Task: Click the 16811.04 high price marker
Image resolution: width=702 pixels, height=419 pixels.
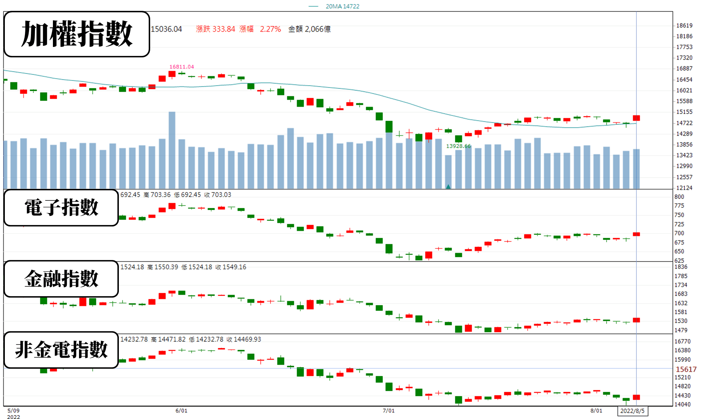Action: (181, 67)
